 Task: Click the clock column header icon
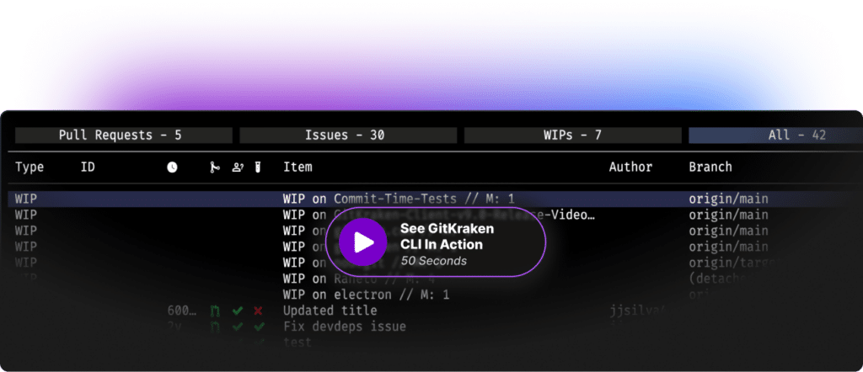[173, 167]
